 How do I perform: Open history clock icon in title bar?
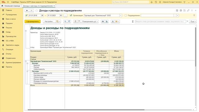point(156,2)
